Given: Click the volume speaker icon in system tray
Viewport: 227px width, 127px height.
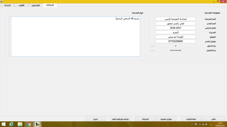Looking at the screenshot, I should [206, 124].
